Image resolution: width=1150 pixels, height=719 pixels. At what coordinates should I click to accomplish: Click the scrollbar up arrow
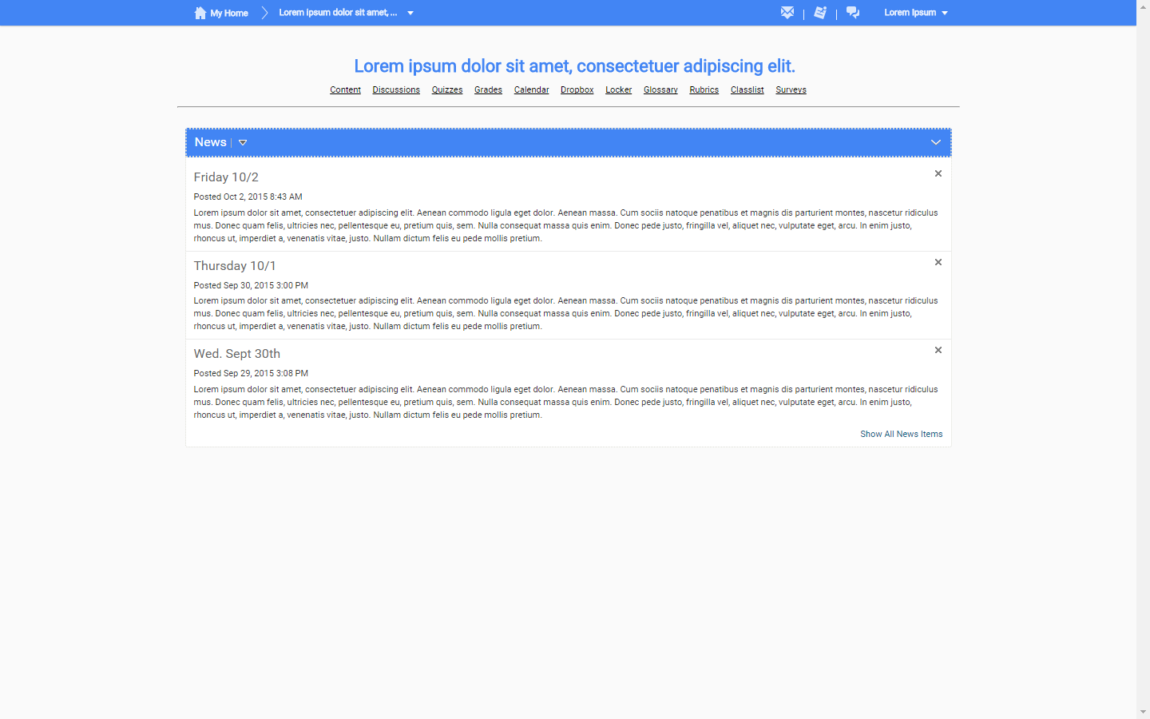[1143, 7]
